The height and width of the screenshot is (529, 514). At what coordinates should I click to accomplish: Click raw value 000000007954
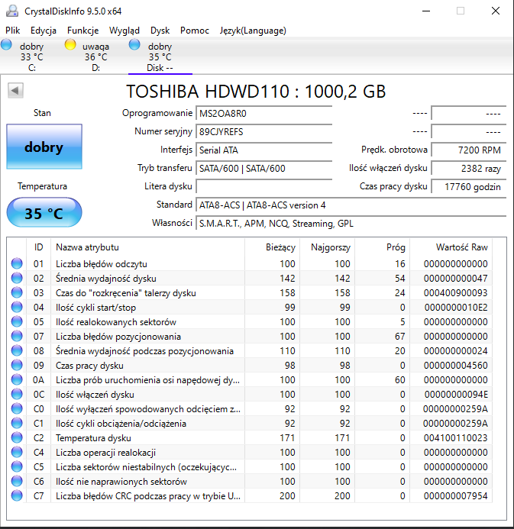(456, 496)
